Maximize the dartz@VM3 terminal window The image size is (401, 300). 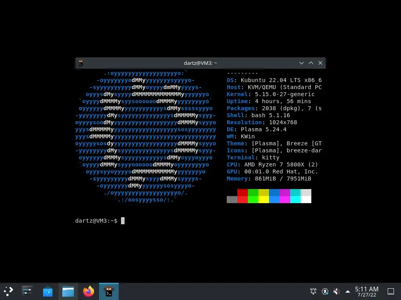click(x=311, y=63)
